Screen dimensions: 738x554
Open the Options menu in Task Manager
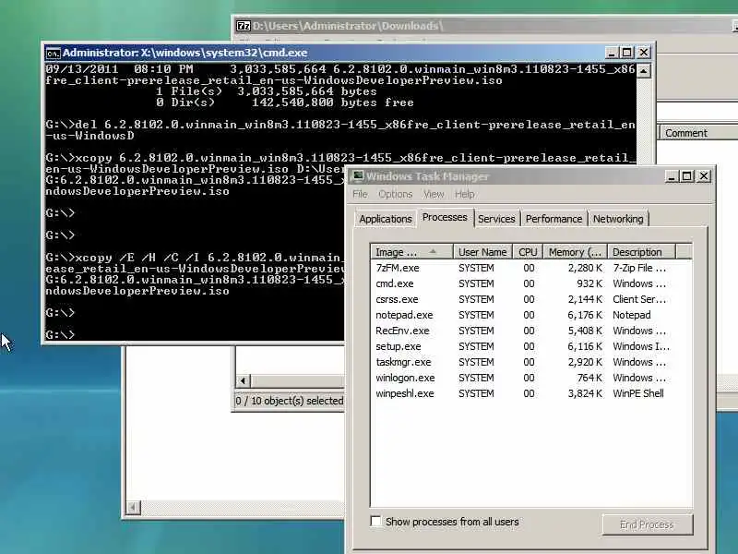pos(395,194)
